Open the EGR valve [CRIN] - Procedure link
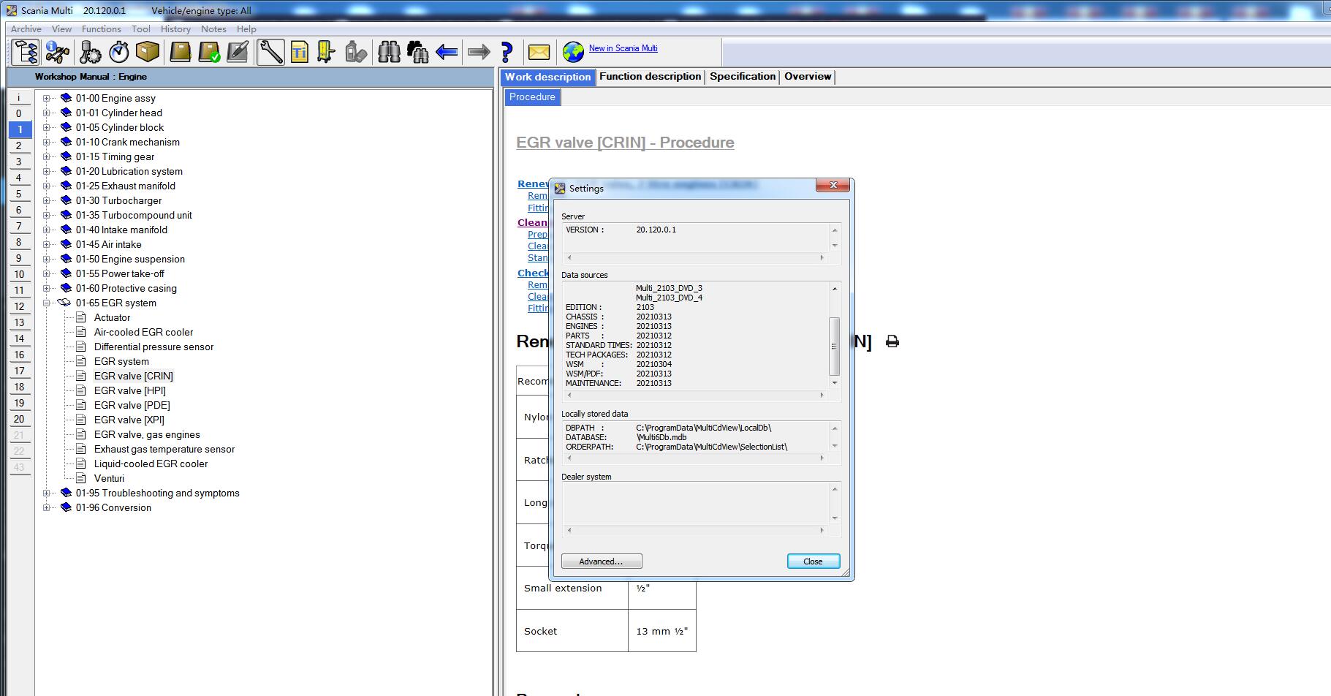The width and height of the screenshot is (1331, 696). click(x=625, y=143)
